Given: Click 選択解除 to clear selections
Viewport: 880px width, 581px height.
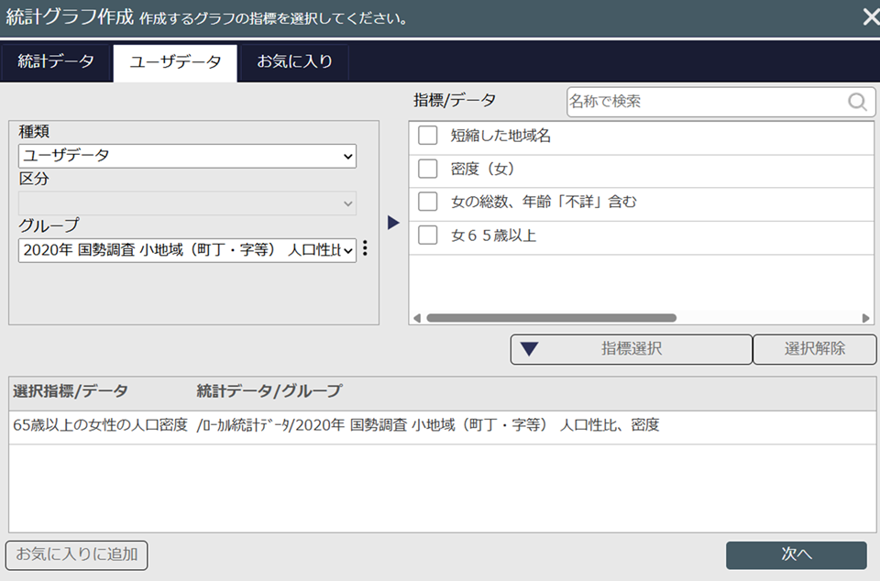Looking at the screenshot, I should [x=814, y=349].
